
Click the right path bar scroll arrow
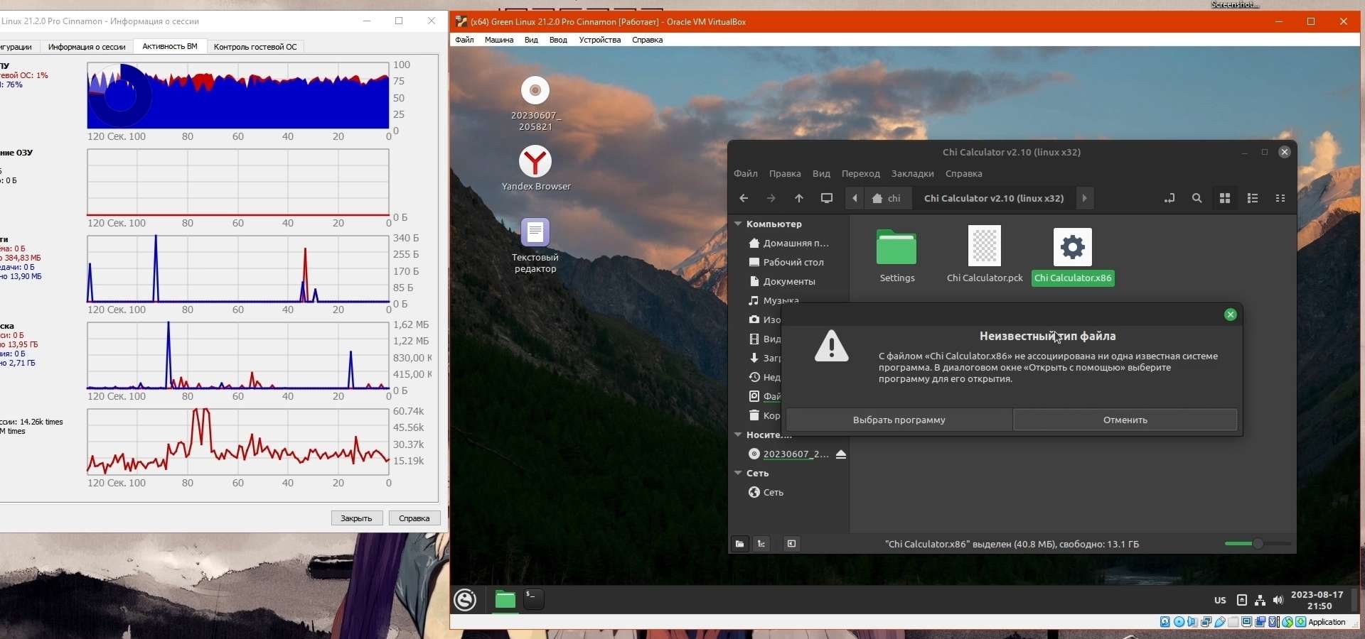pyautogui.click(x=1085, y=199)
